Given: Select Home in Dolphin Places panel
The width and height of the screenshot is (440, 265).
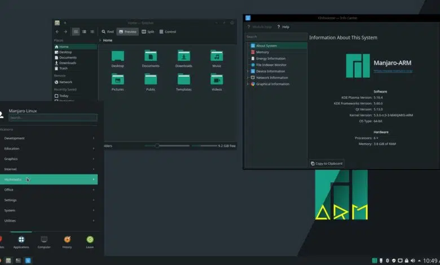Looking at the screenshot, I should point(76,47).
